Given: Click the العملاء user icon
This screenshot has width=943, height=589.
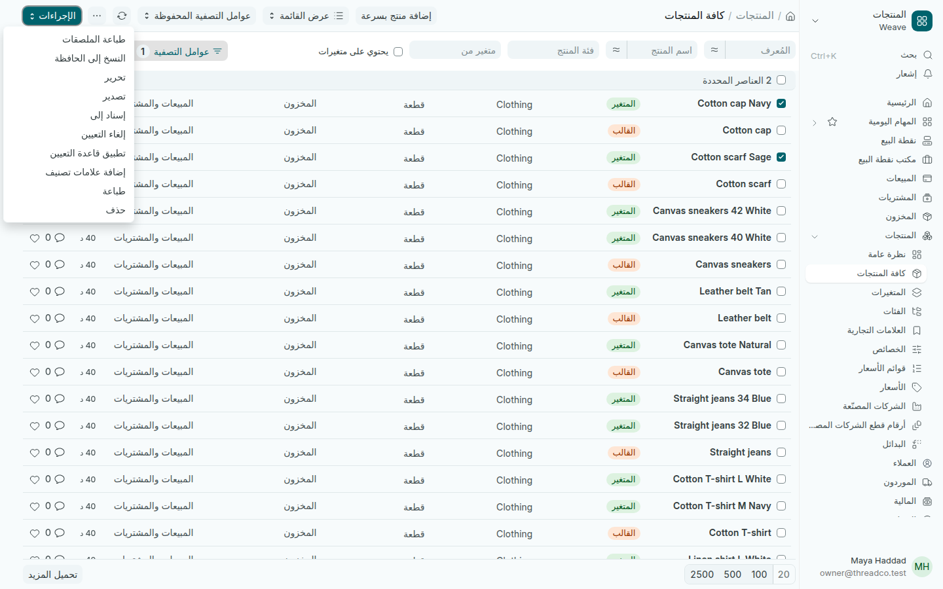Looking at the screenshot, I should pyautogui.click(x=927, y=463).
